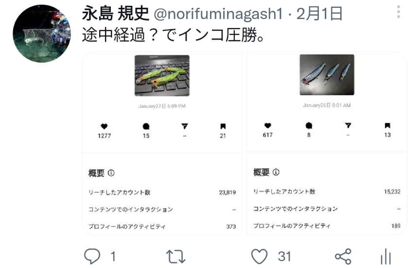The image size is (420, 268).
Task: Click the comment bubble icon above 15
Action: [146, 126]
